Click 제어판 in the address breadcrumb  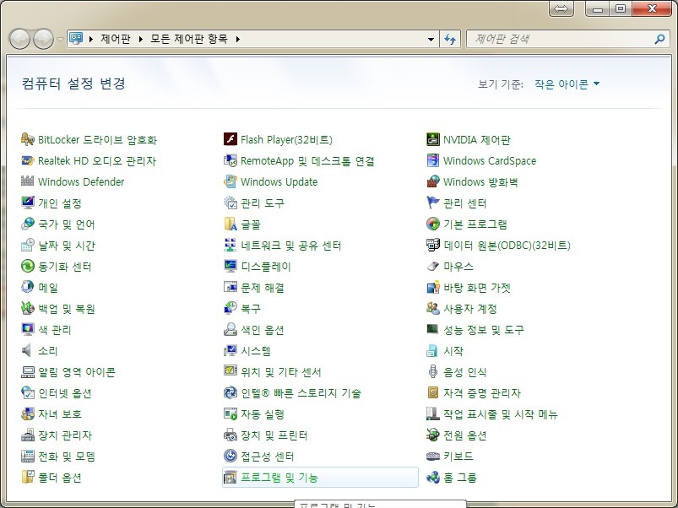coord(116,39)
